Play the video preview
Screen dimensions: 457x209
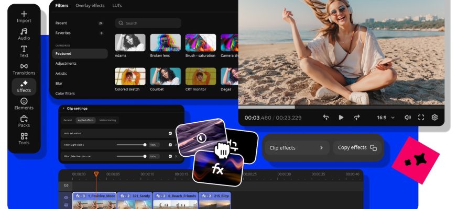tap(341, 118)
